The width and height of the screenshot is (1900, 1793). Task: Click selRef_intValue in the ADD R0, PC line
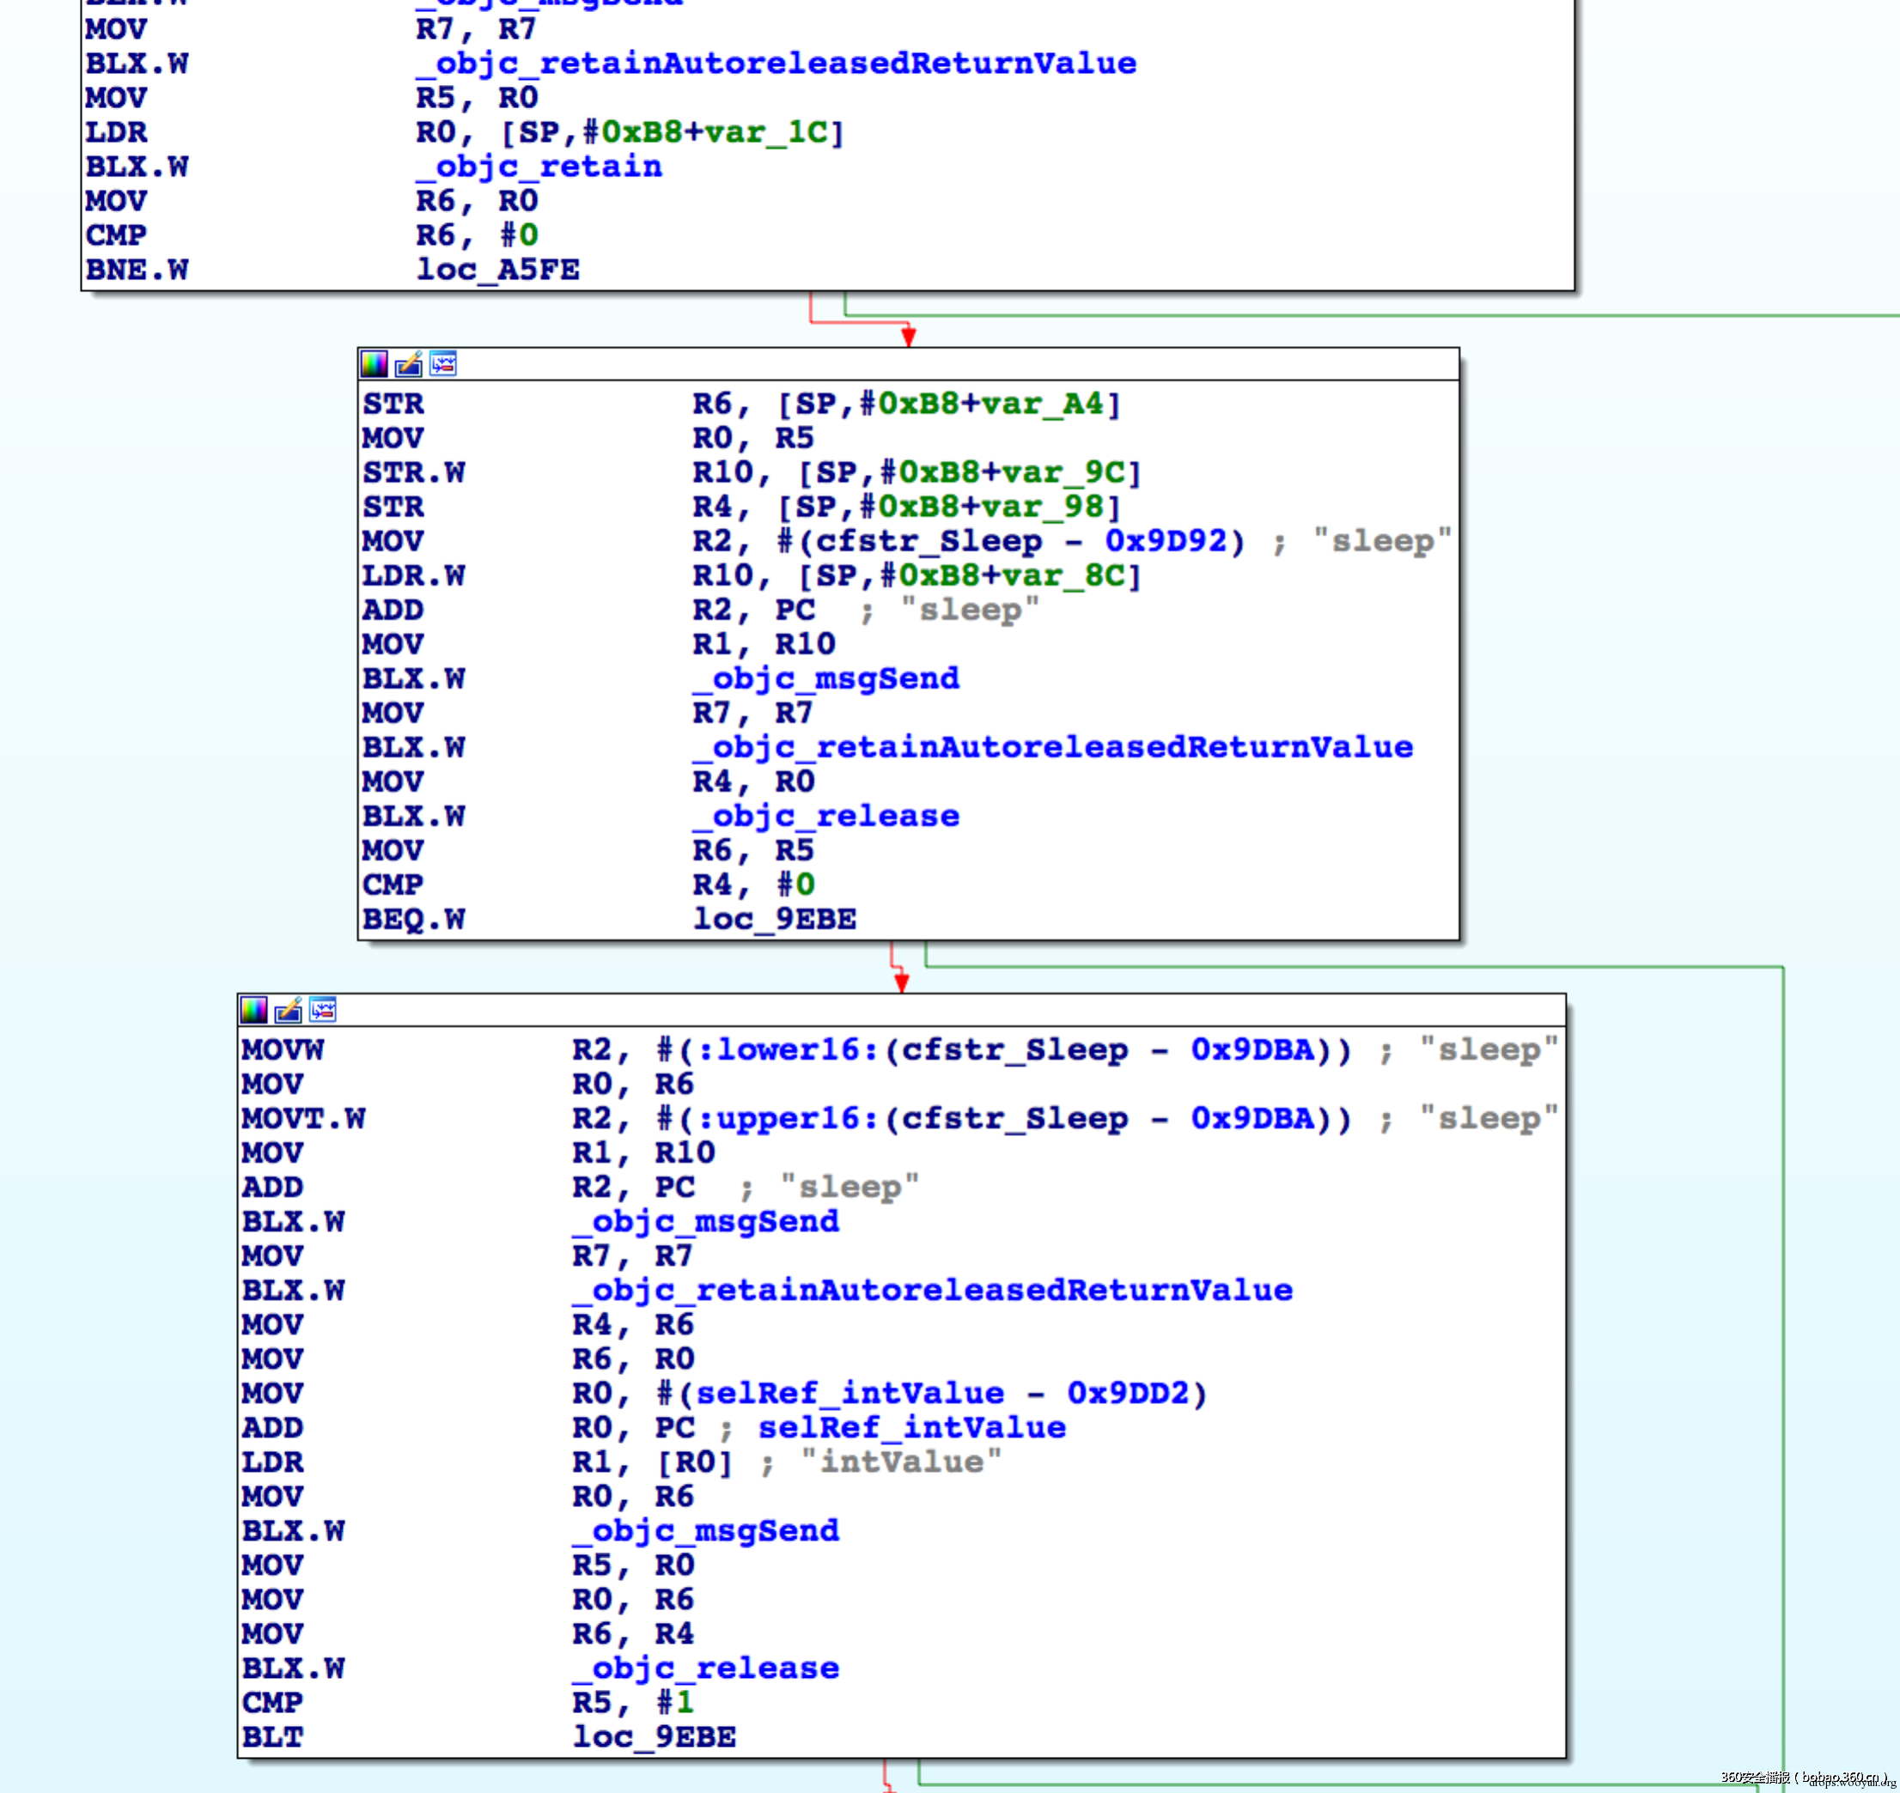click(911, 1428)
